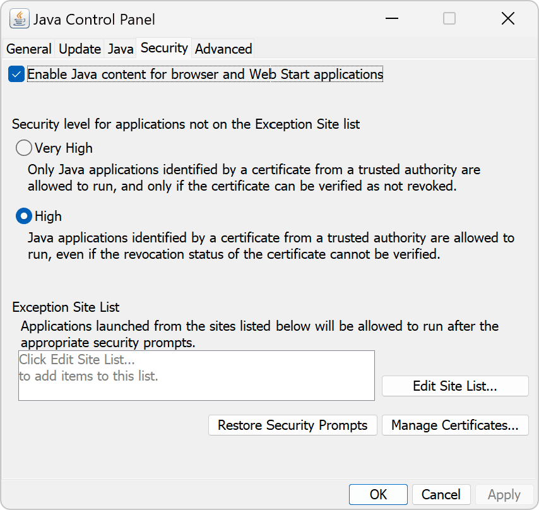539x510 pixels.
Task: Open the General tab
Action: tap(29, 49)
